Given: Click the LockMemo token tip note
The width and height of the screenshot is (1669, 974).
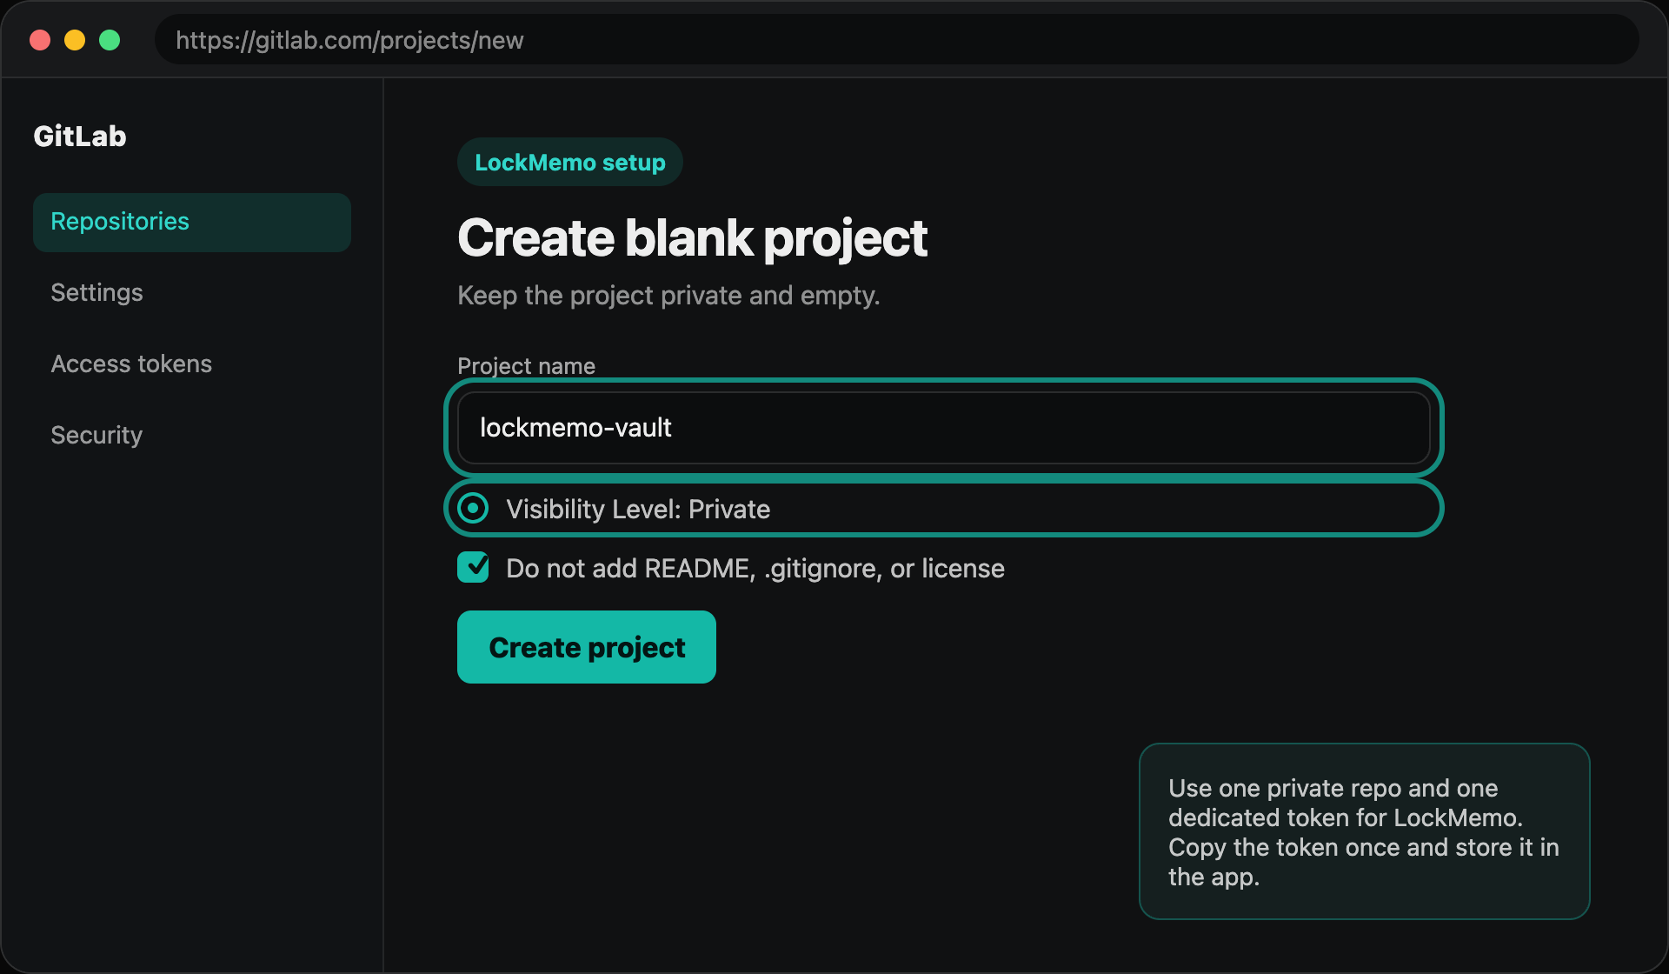Looking at the screenshot, I should [x=1365, y=831].
